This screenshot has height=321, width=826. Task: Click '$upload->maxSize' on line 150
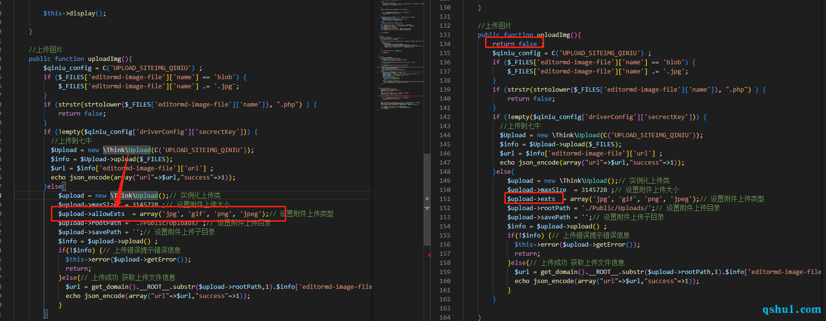(537, 190)
